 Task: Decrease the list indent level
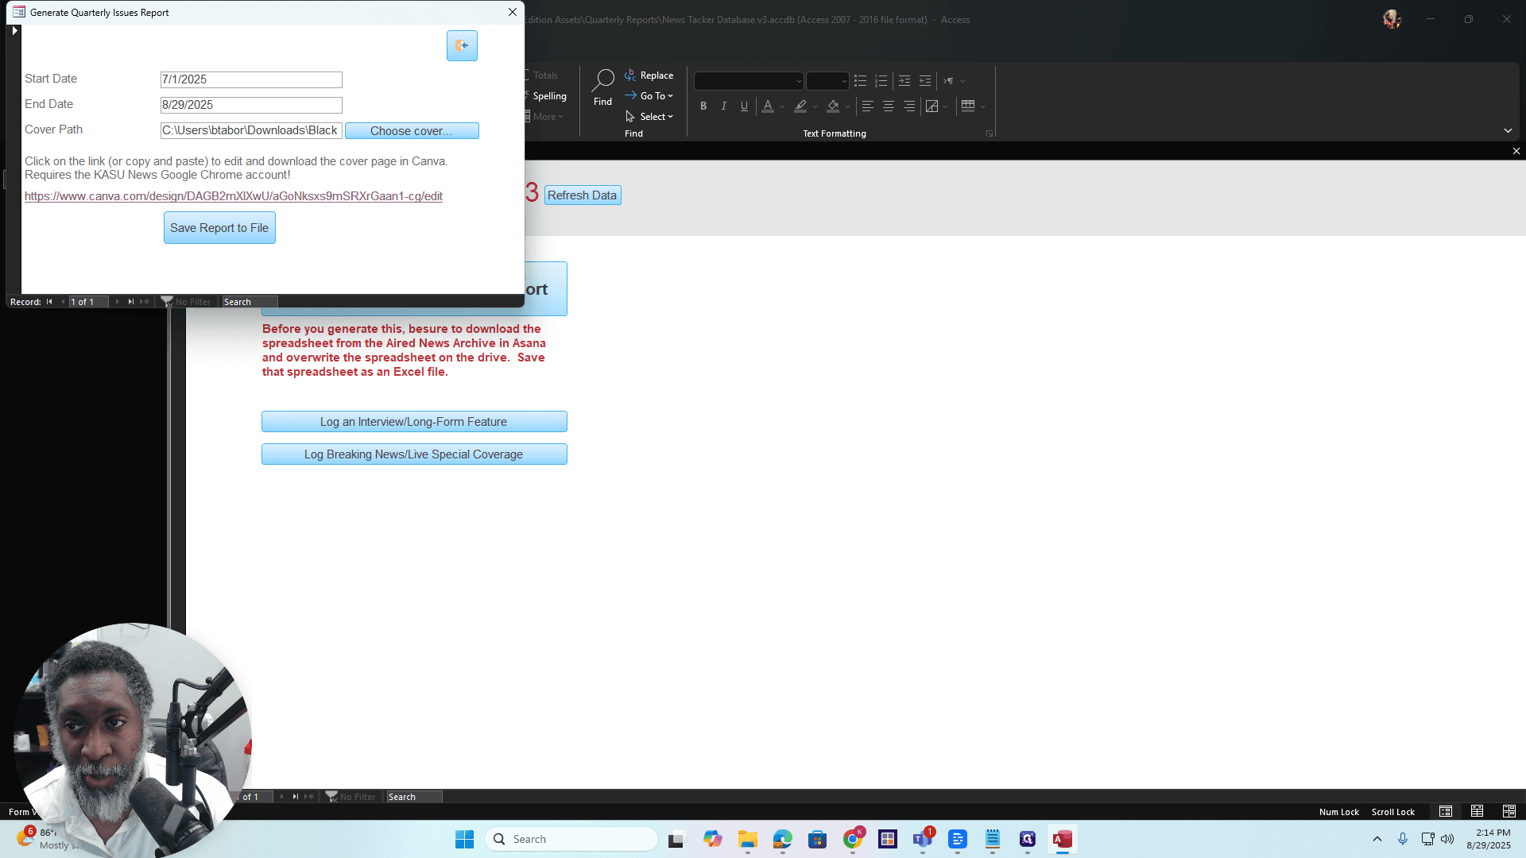click(x=925, y=81)
